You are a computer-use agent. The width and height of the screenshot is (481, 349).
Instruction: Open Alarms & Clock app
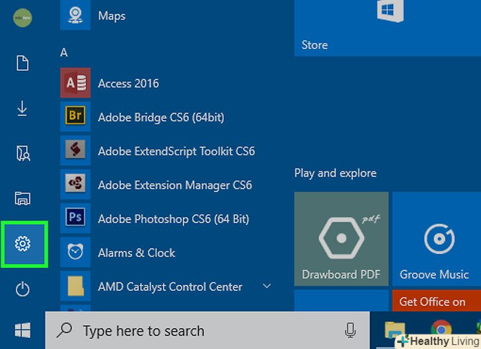tap(136, 253)
